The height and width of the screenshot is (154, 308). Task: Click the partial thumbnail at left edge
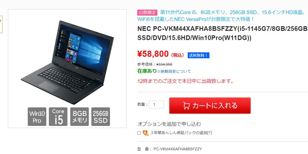coord(1,24)
